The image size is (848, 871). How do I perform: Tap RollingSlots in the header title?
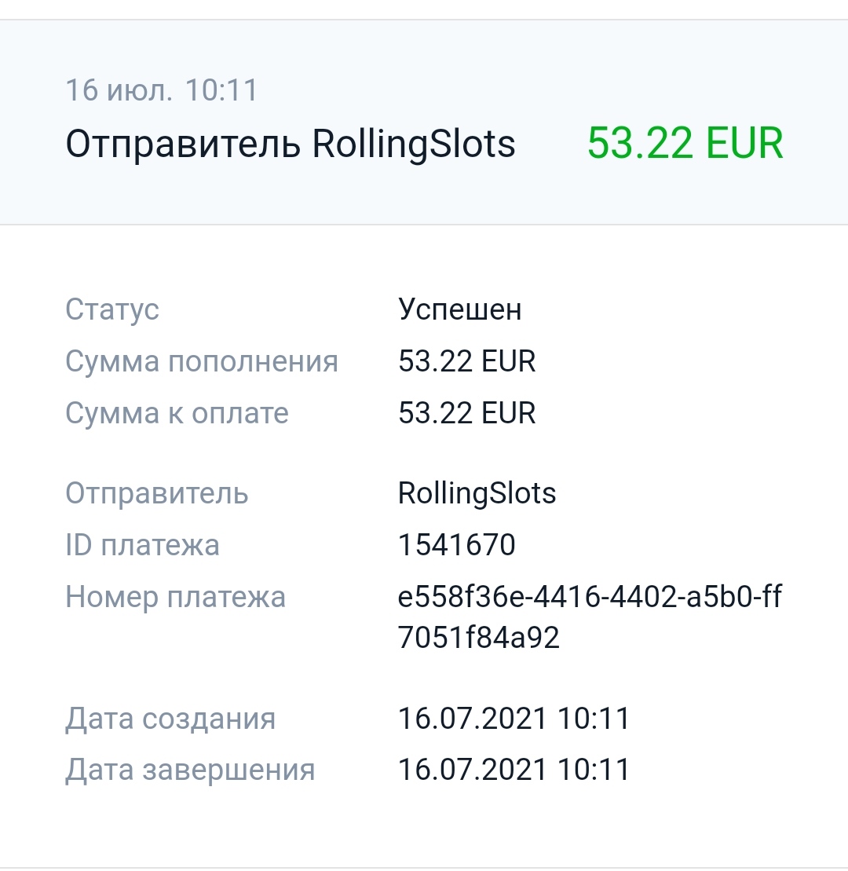414,145
